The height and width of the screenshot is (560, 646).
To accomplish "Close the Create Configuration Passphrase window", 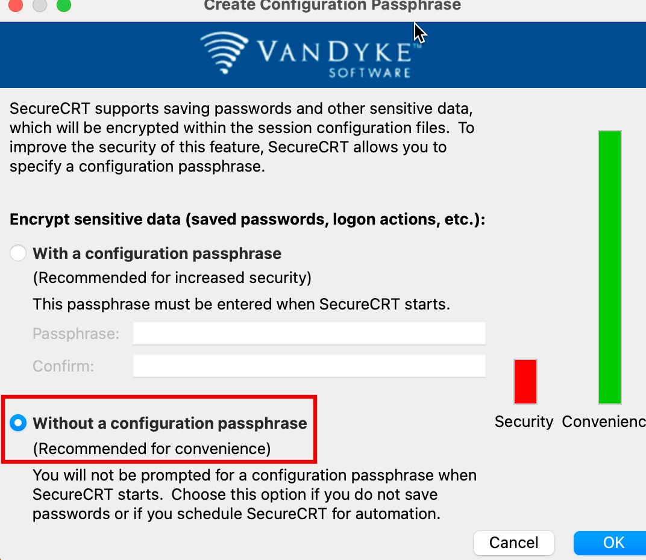I will [16, 5].
